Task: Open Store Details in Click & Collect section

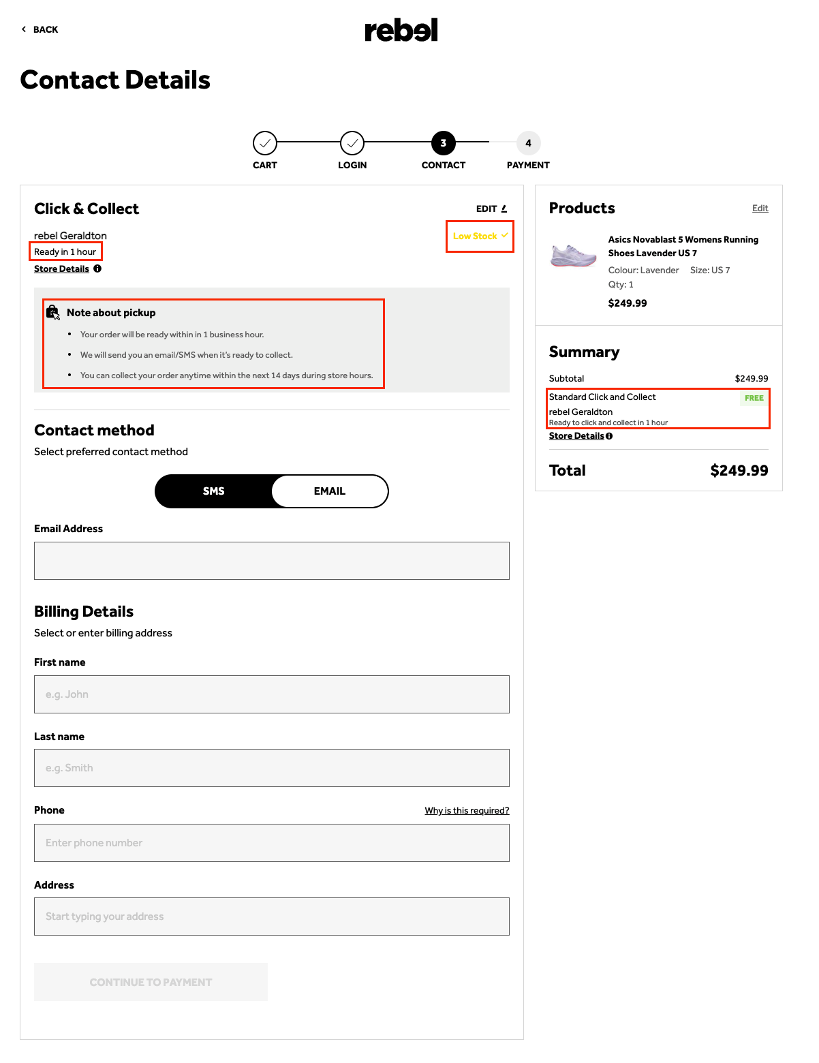Action: tap(61, 268)
